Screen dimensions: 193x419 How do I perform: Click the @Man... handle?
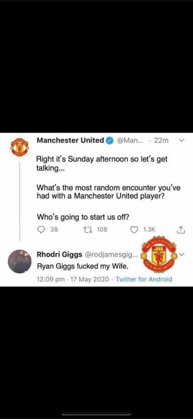point(130,141)
